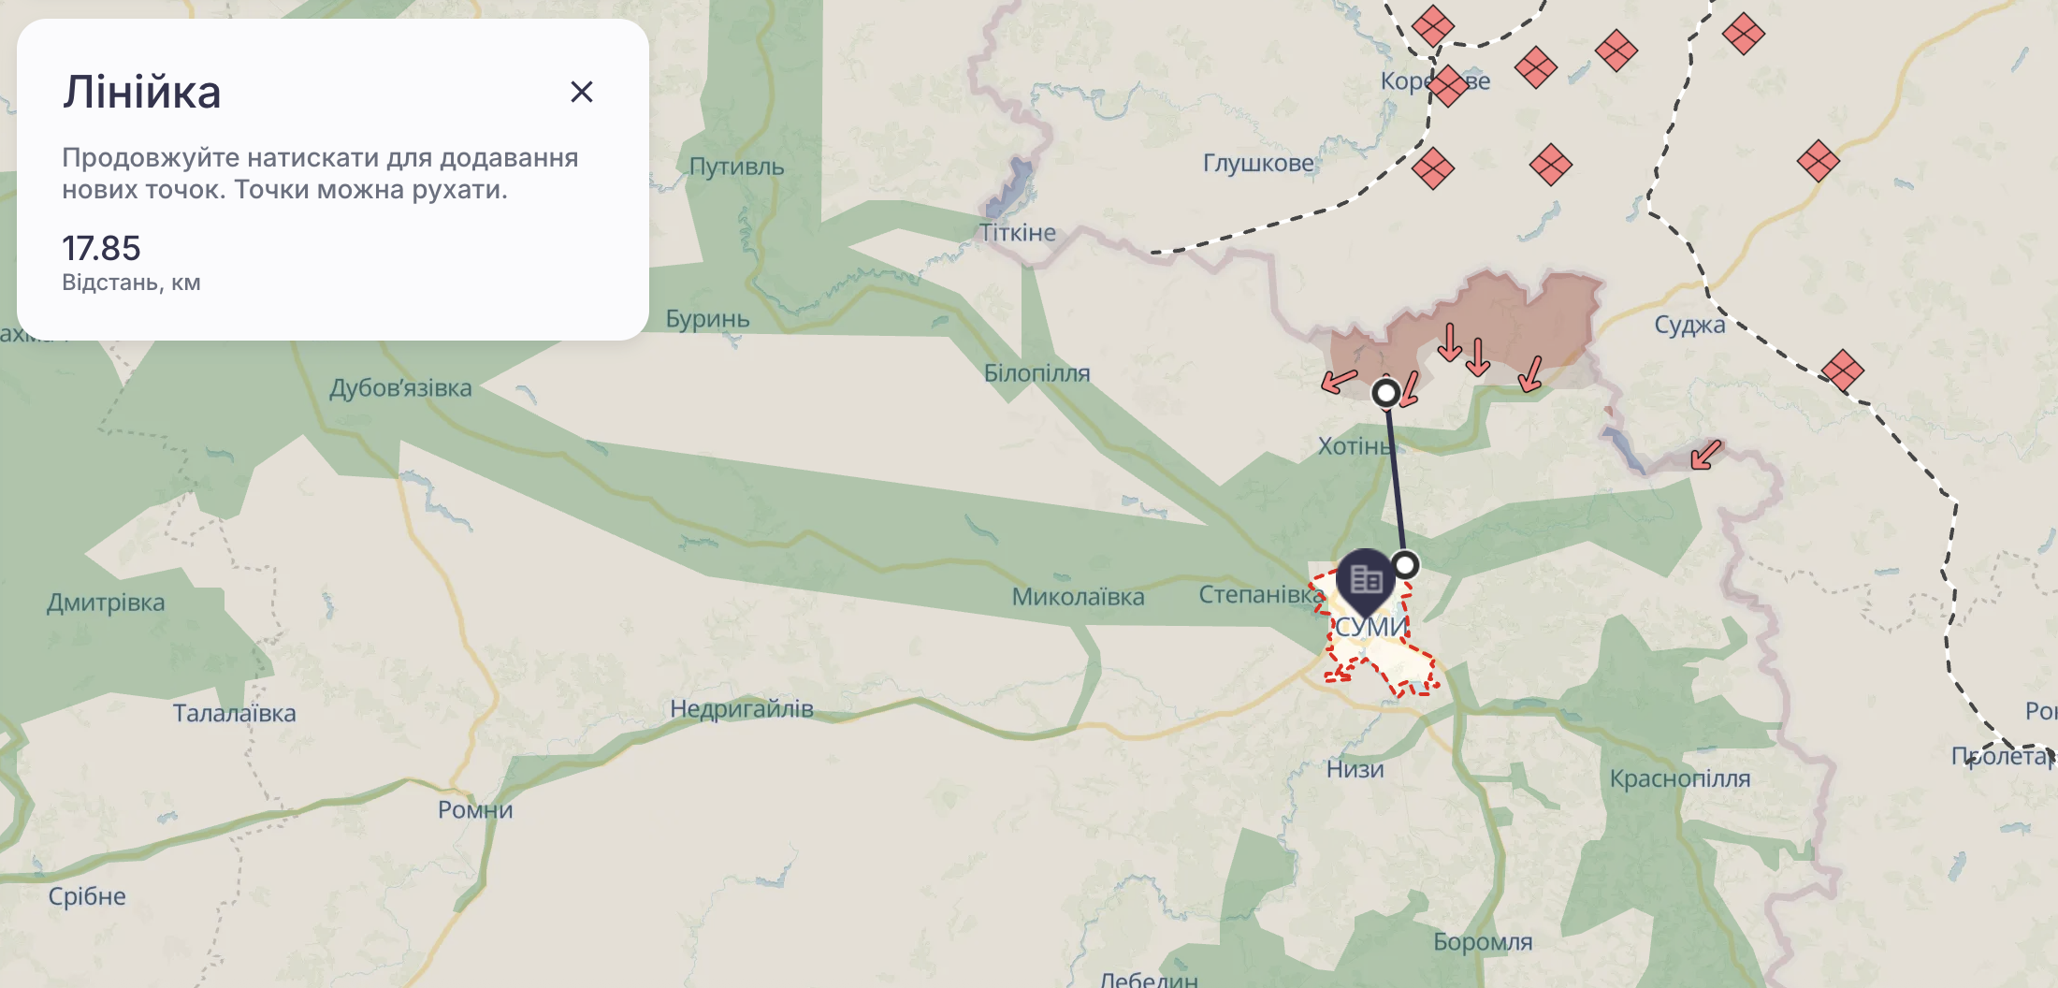
Task: Click the 17.85 distance value
Action: (x=101, y=249)
